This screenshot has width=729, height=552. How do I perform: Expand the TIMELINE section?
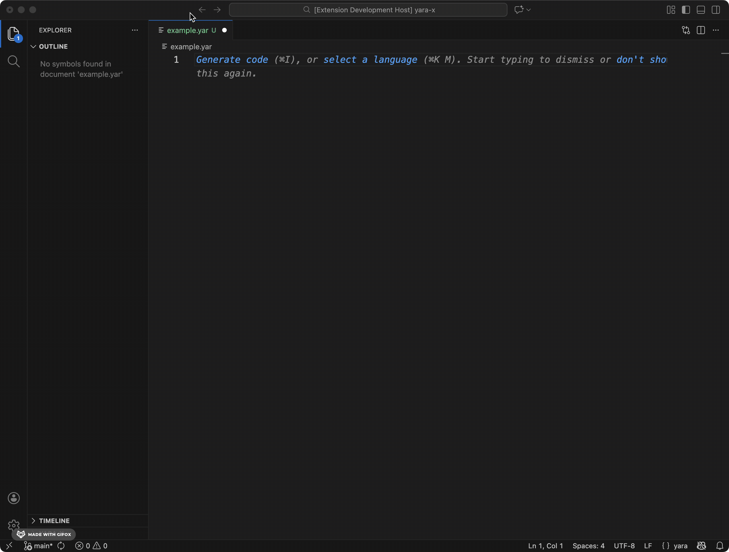54,521
